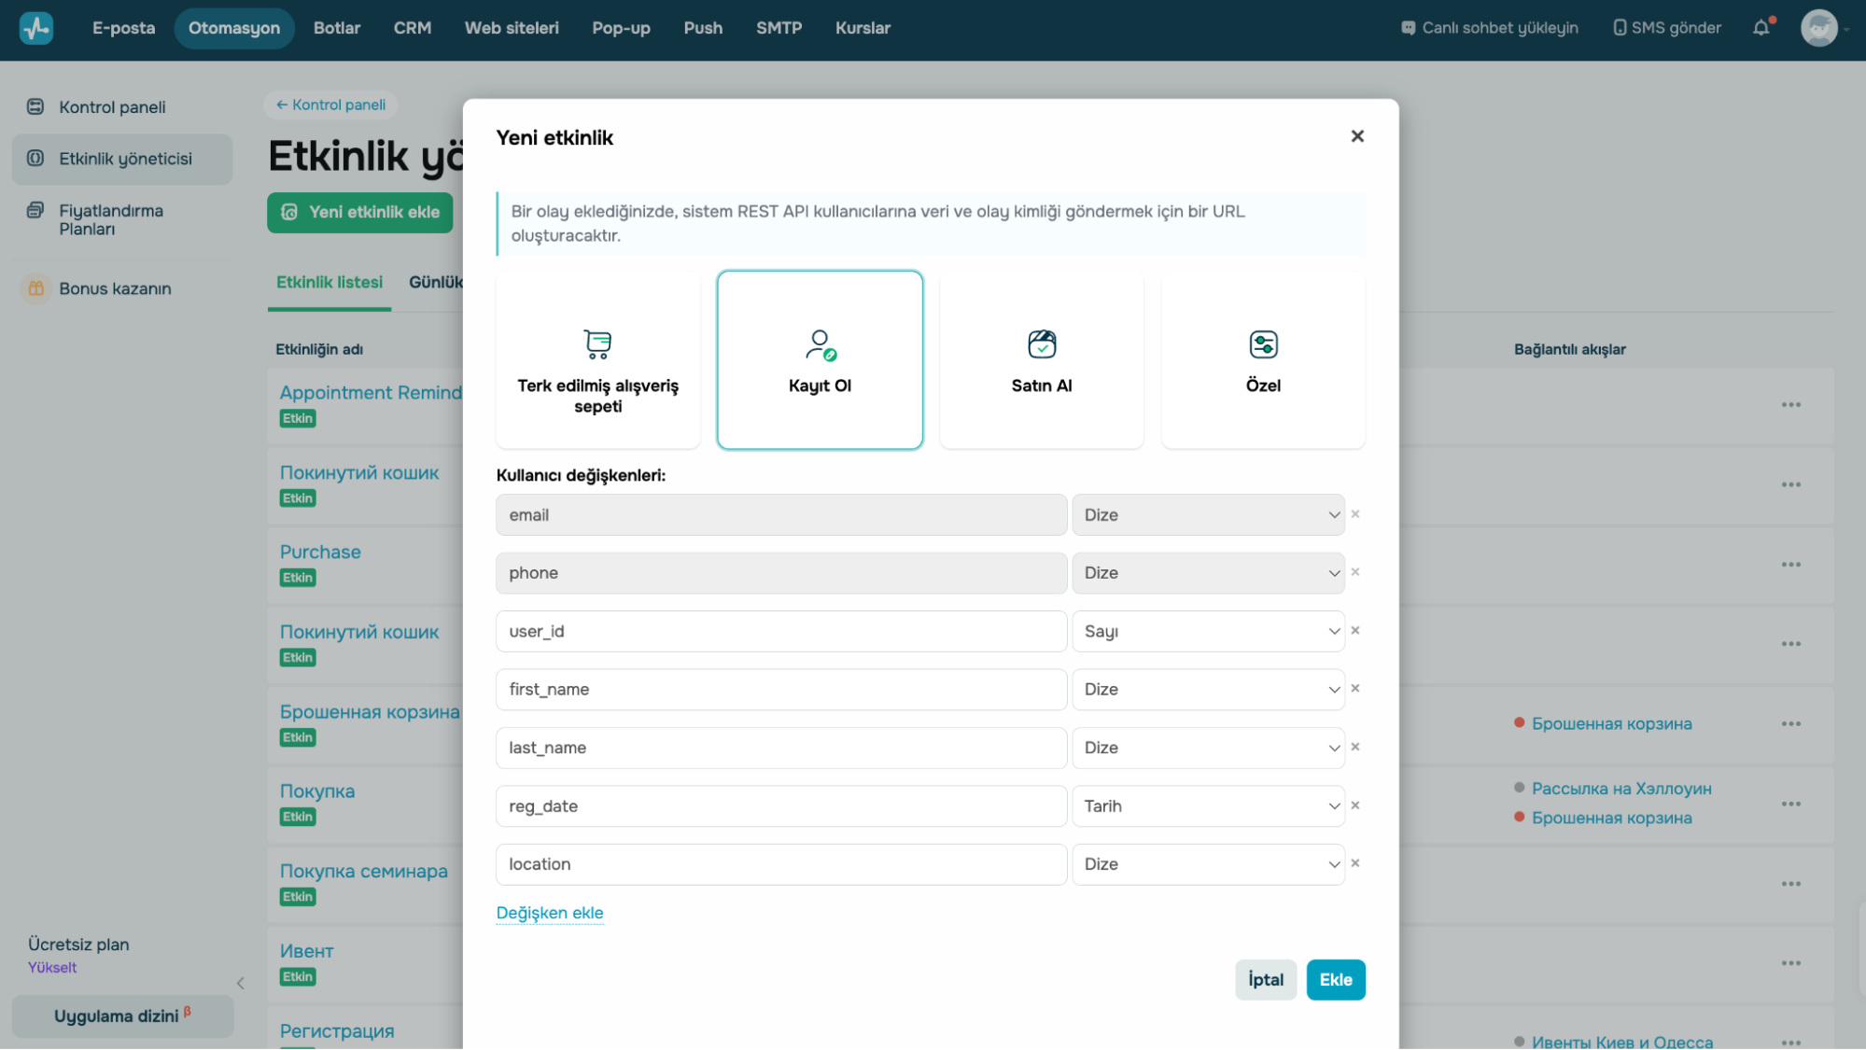Viewport: 1866px width, 1050px height.
Task: Delete the location variable row
Action: point(1355,863)
